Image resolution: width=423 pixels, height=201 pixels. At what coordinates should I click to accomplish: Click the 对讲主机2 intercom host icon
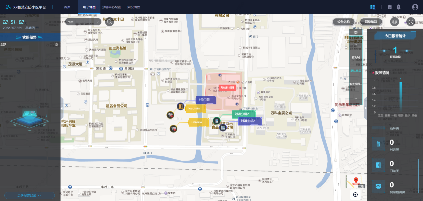(x=223, y=127)
